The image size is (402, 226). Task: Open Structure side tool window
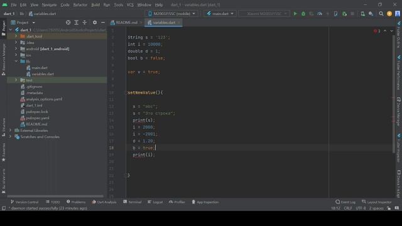(4, 127)
